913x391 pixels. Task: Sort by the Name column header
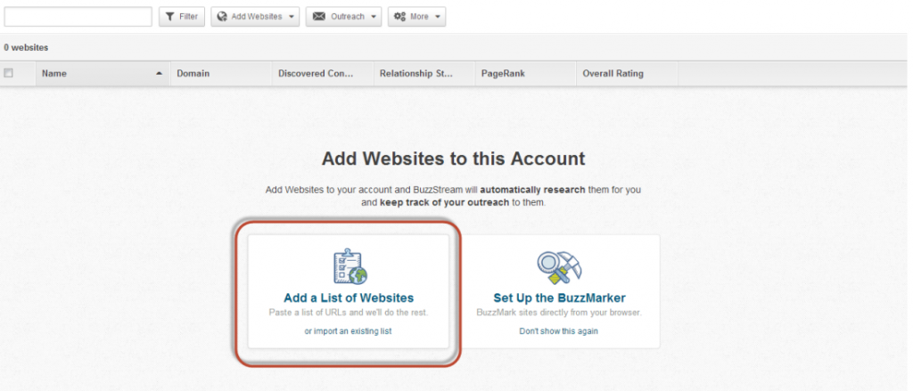coord(103,73)
